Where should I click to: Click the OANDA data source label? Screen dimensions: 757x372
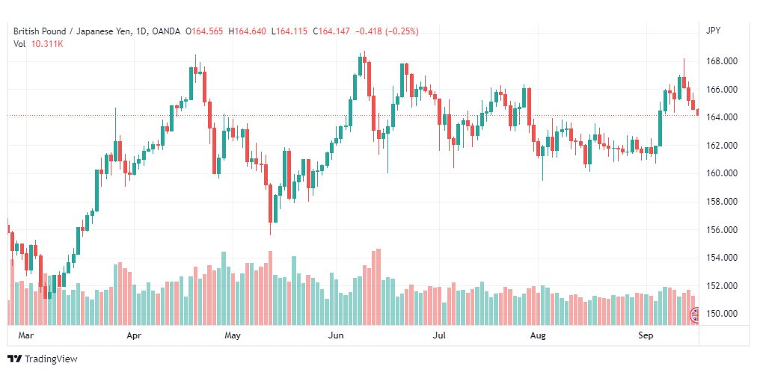[166, 31]
